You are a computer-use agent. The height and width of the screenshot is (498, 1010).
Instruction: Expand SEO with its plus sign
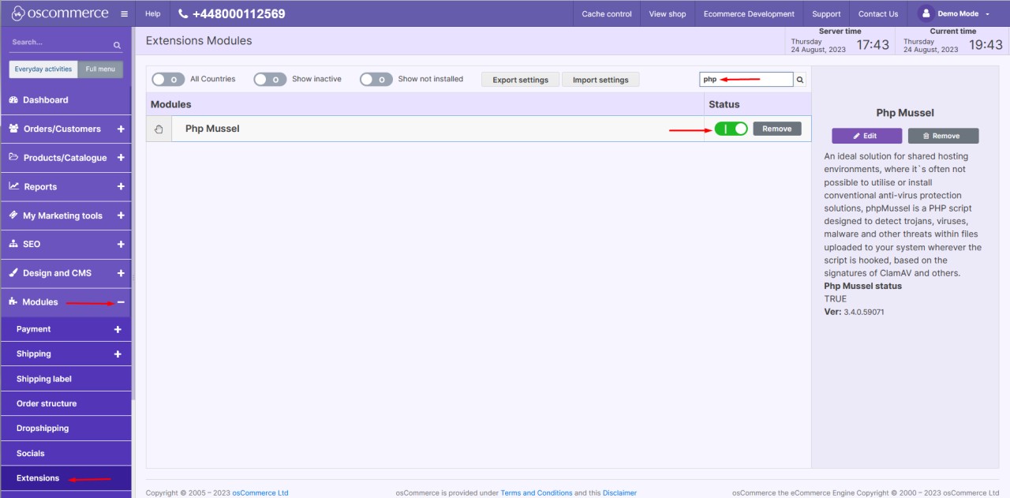pos(121,244)
